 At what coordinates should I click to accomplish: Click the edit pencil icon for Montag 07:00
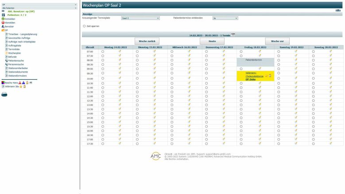120,51
